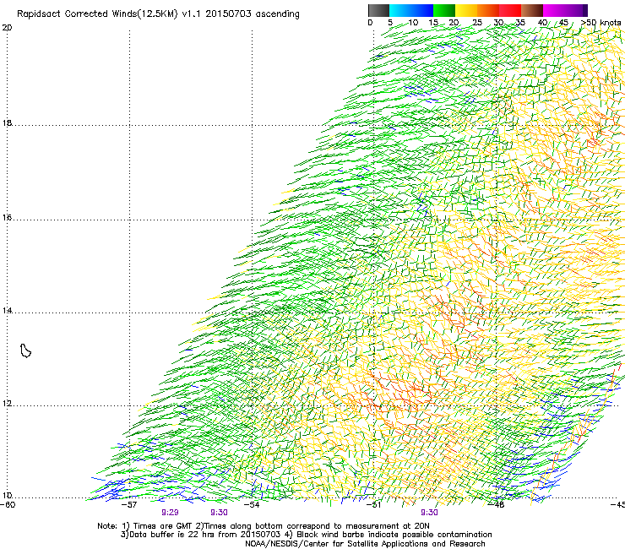Click the longitude label '-48' on bottom axis
Image resolution: width=625 pixels, height=549 pixels.
coord(497,505)
